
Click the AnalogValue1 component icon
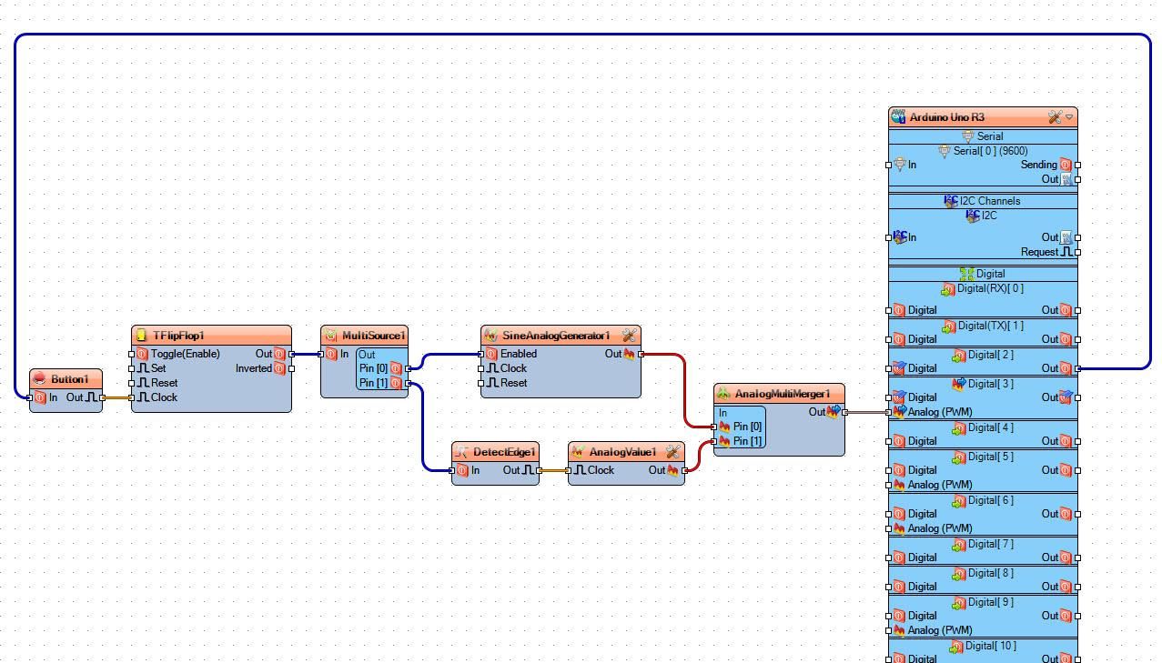578,452
